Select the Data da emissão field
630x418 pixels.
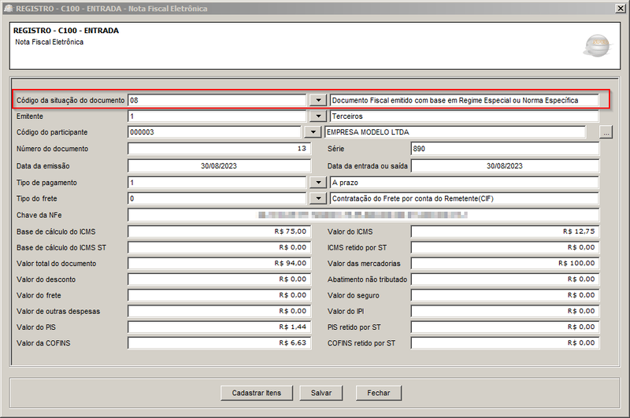click(219, 166)
